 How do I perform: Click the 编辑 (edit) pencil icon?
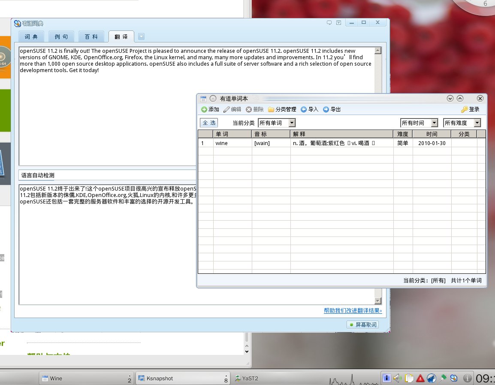click(226, 109)
